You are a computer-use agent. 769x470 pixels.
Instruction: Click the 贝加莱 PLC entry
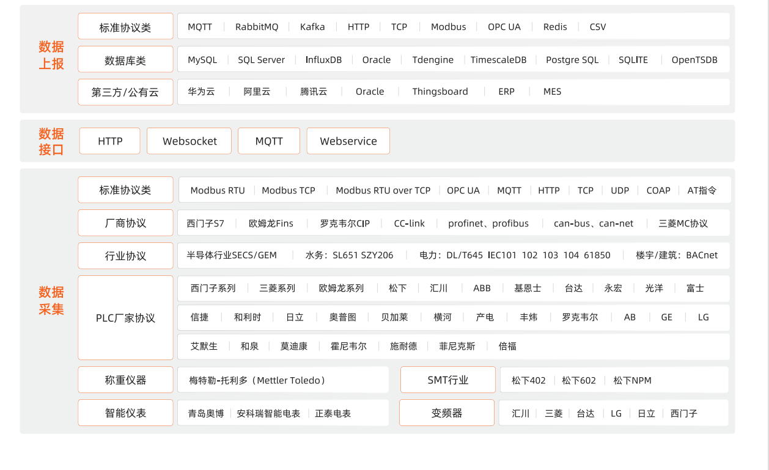click(394, 317)
